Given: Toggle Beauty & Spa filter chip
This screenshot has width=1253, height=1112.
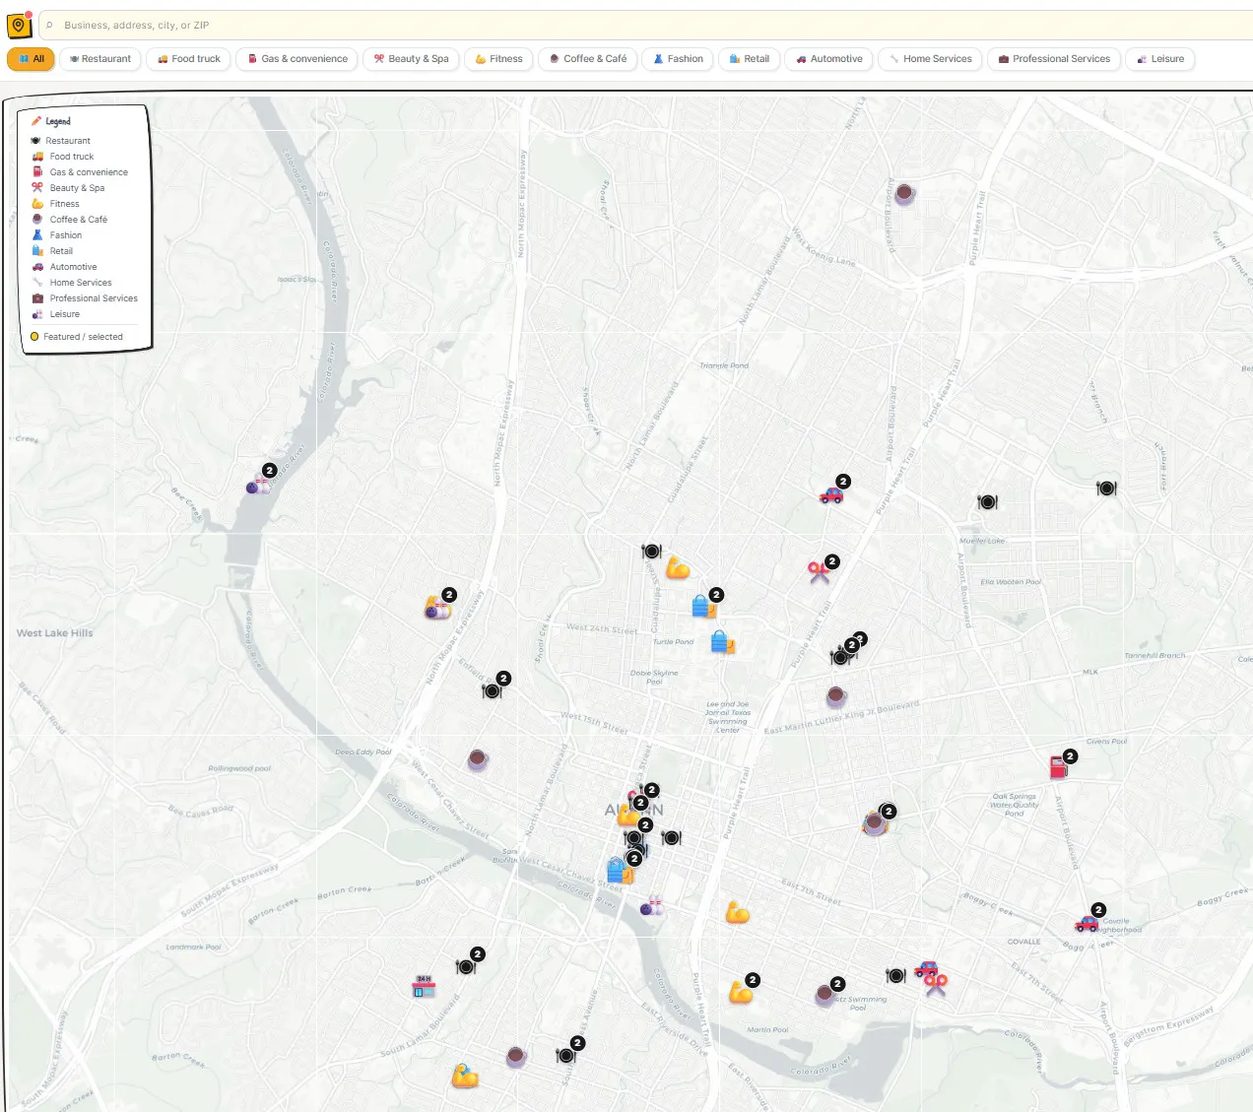Looking at the screenshot, I should coord(411,59).
